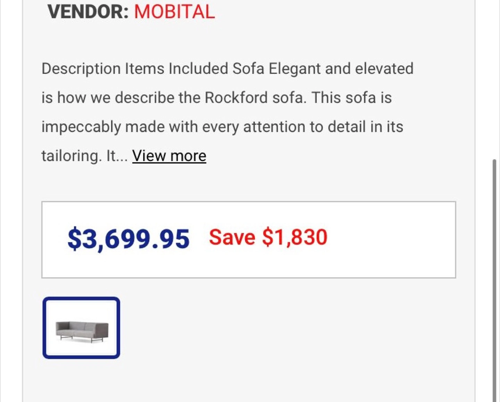Click the word Rockford in the description
The height and width of the screenshot is (402, 500).
coord(236,98)
